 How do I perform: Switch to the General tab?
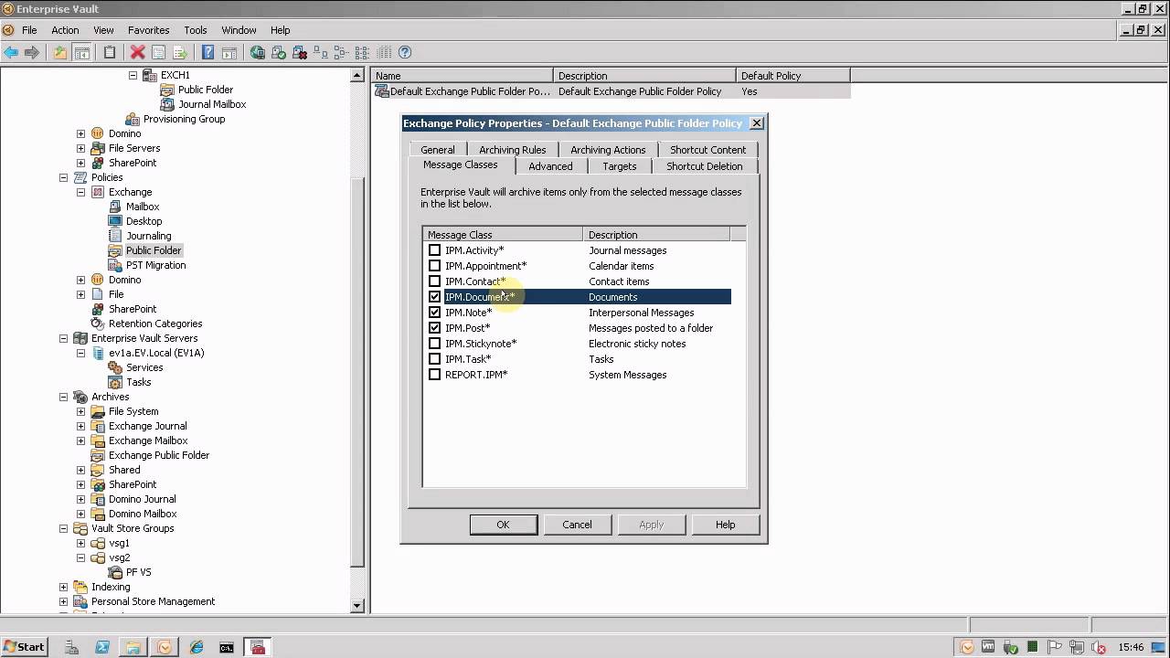438,150
